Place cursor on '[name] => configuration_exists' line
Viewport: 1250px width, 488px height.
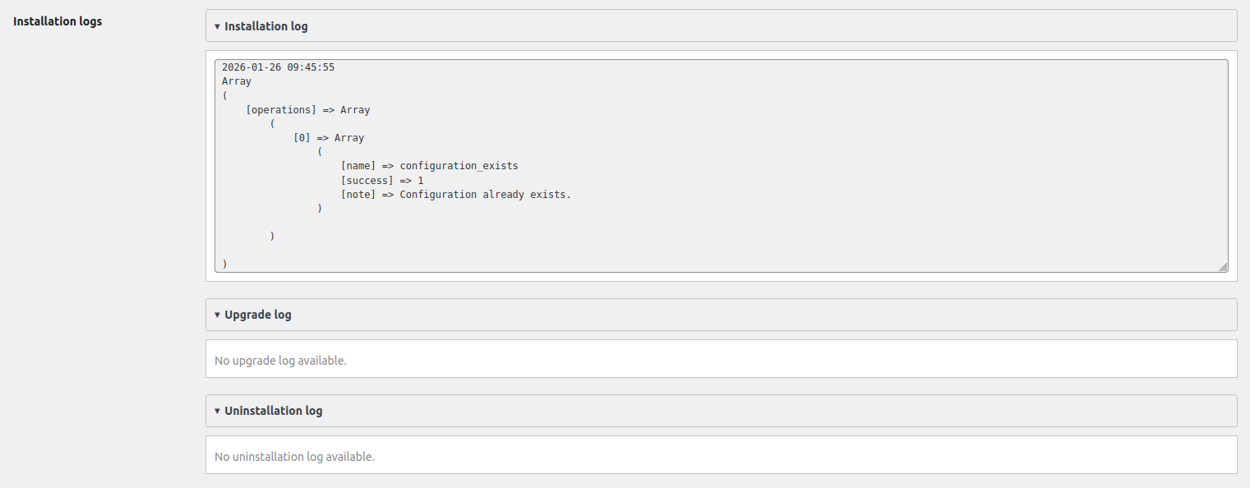(429, 166)
